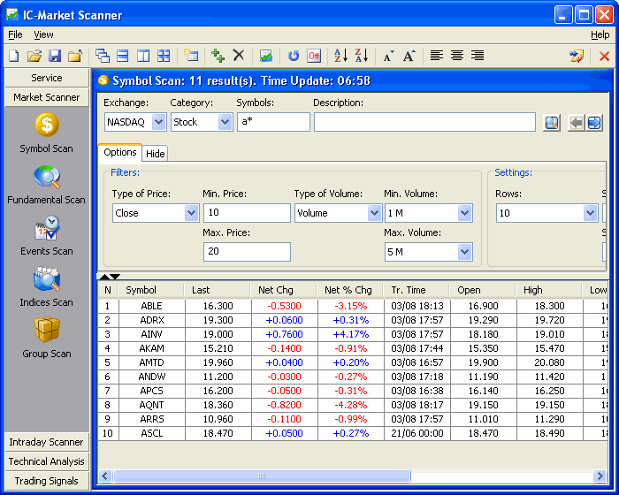Open the Intraday Scanner section

(47, 442)
